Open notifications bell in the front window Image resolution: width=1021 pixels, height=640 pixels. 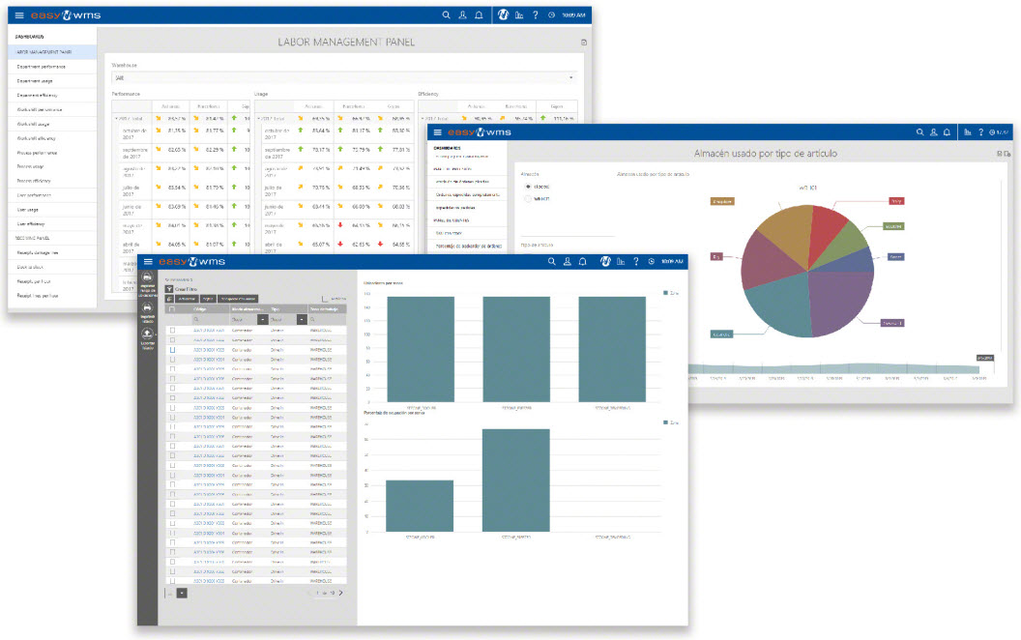coord(584,261)
